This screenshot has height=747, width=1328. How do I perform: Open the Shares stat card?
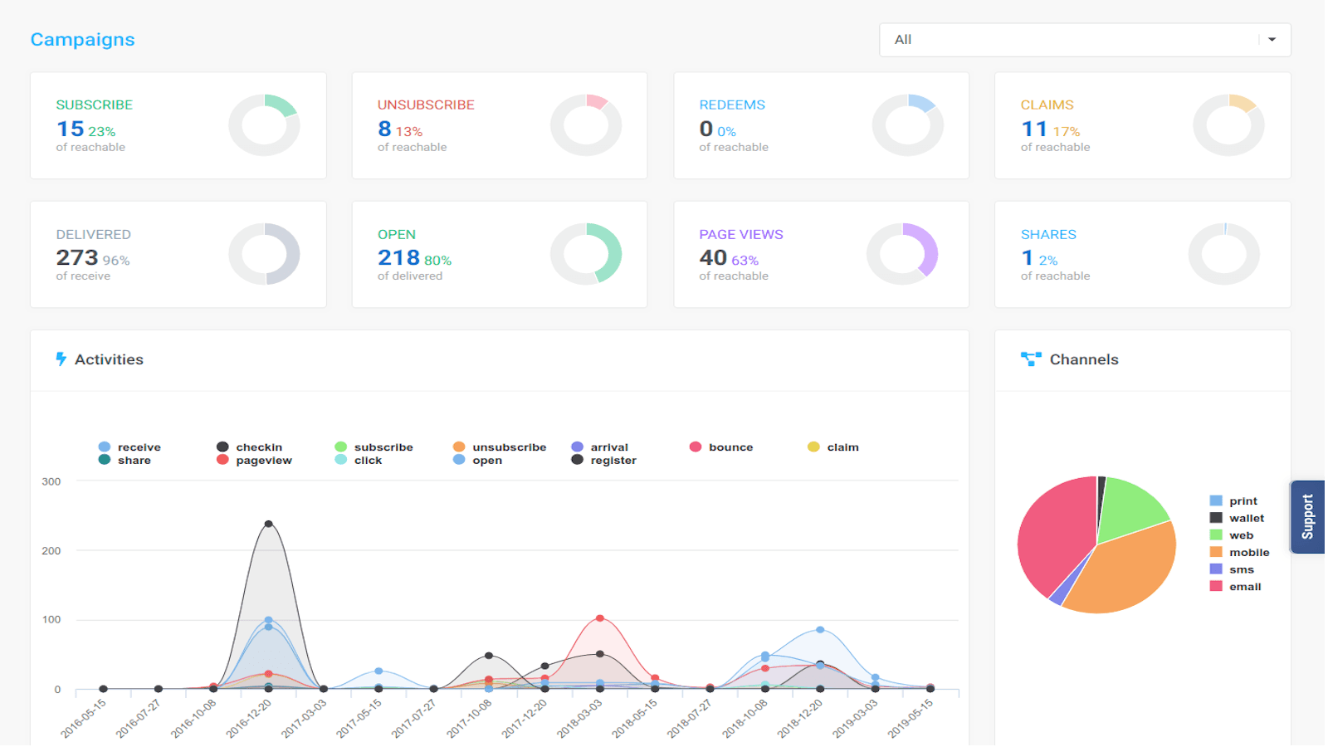pos(1142,254)
